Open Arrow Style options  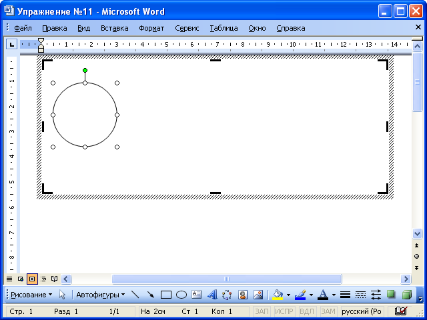(x=376, y=295)
